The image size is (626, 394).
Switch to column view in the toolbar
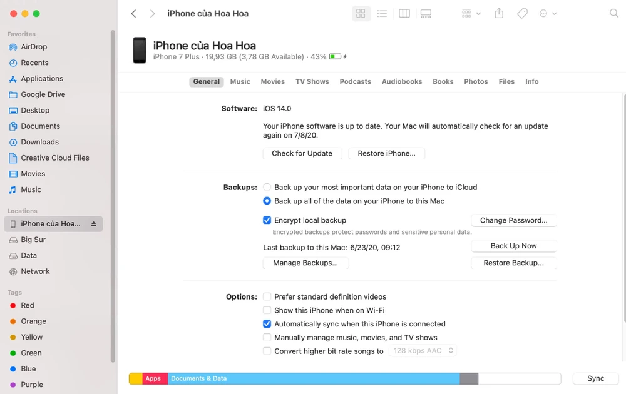(404, 13)
